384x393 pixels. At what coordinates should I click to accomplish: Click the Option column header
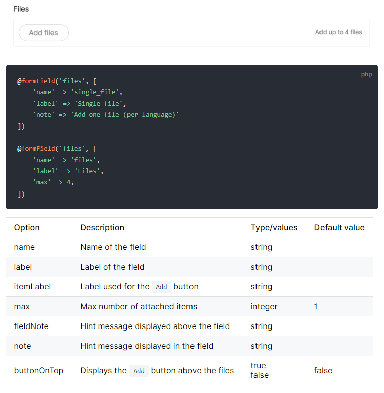[27, 227]
